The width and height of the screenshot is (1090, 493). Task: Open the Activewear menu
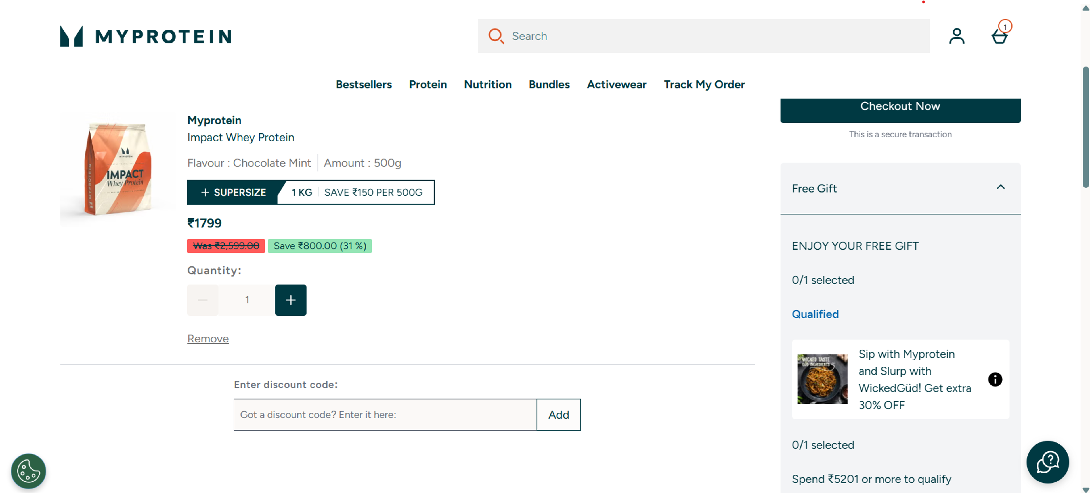(x=616, y=85)
